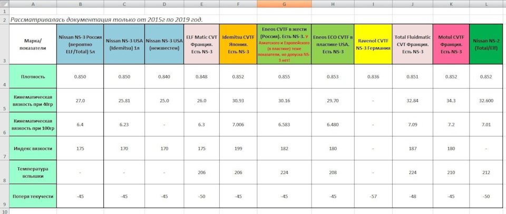Click viscosity value 25.81
Viewport: 506px width, 214px height.
(124, 100)
